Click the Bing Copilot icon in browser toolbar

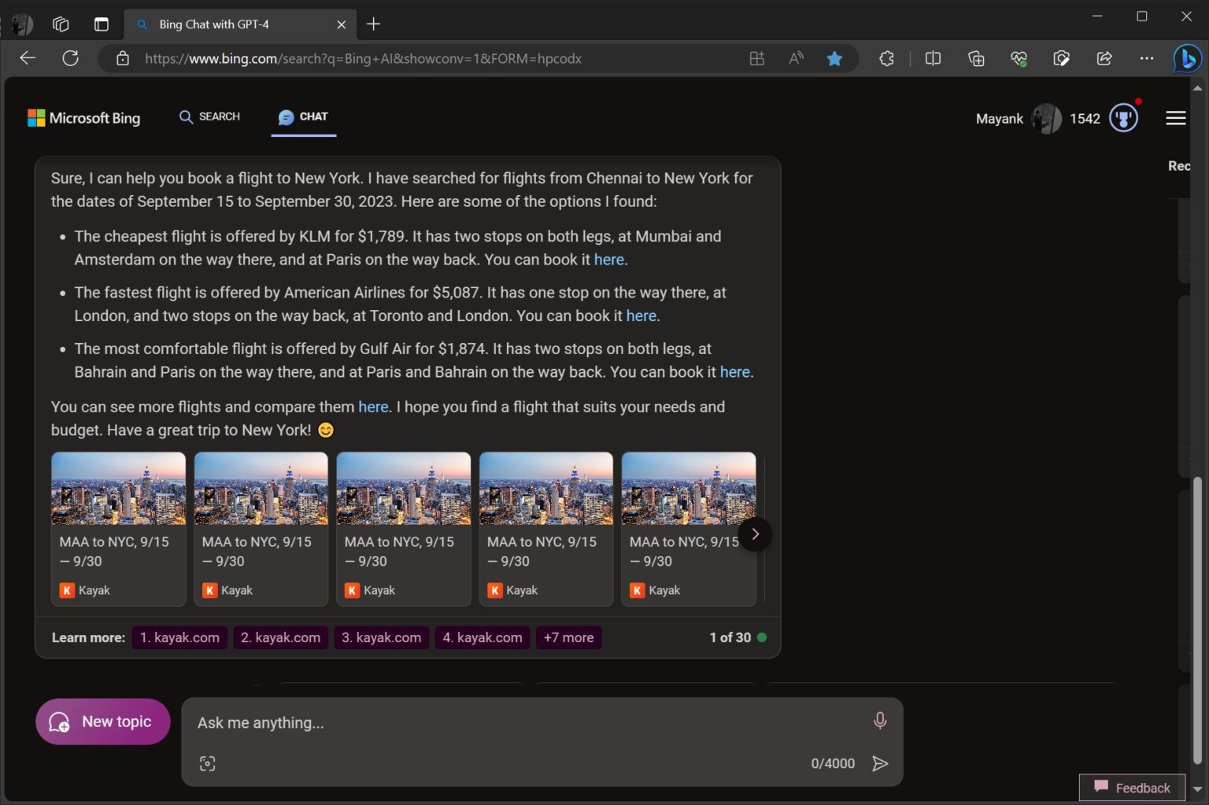(x=1188, y=58)
